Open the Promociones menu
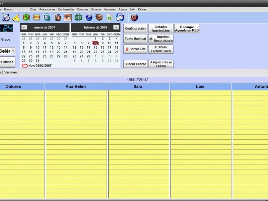268x201 pixels. 47,9
